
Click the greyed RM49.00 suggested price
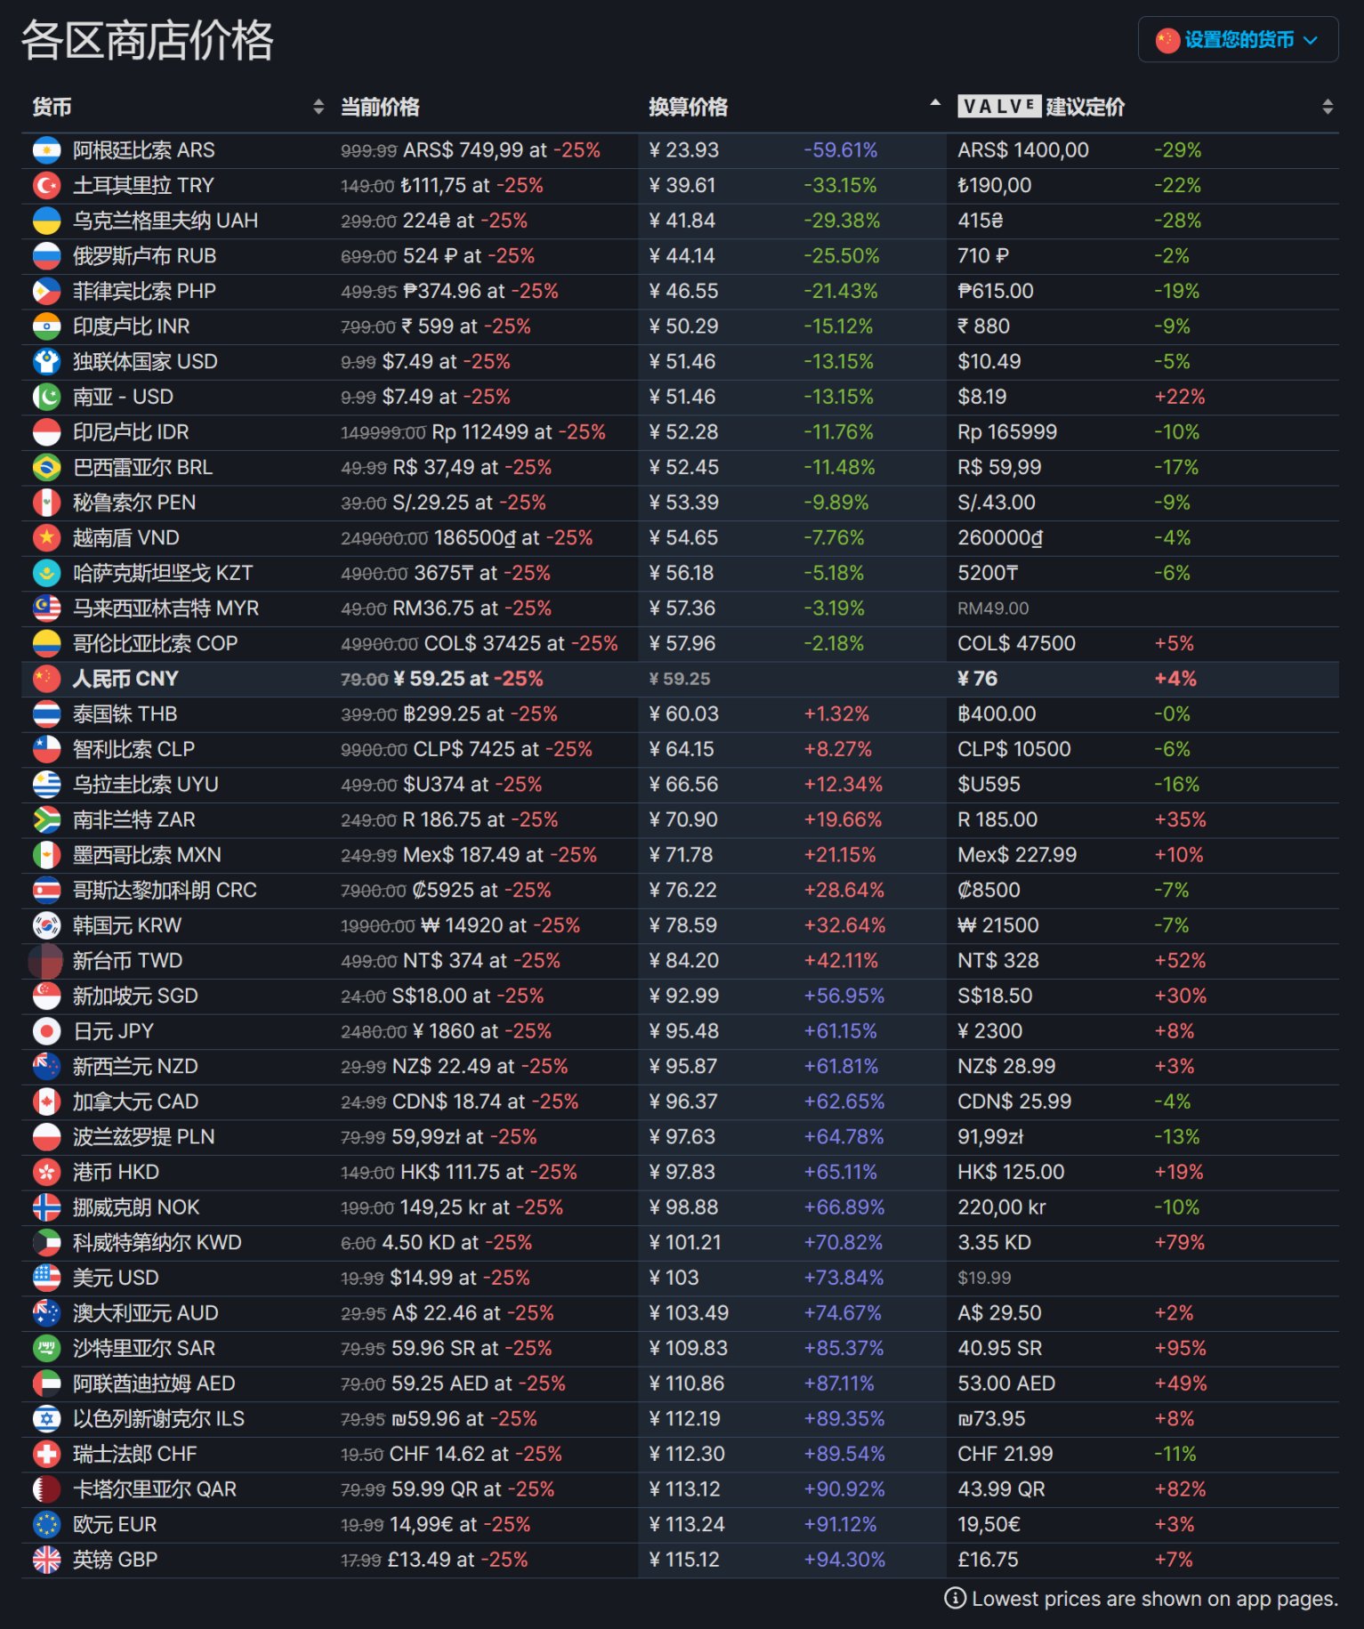tap(993, 609)
